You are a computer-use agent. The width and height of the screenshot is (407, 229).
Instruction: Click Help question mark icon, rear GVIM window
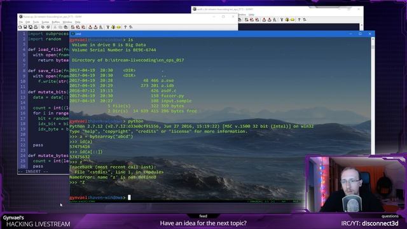click(299, 20)
